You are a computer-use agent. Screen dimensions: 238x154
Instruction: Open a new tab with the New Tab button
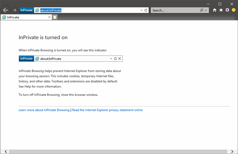(55, 17)
